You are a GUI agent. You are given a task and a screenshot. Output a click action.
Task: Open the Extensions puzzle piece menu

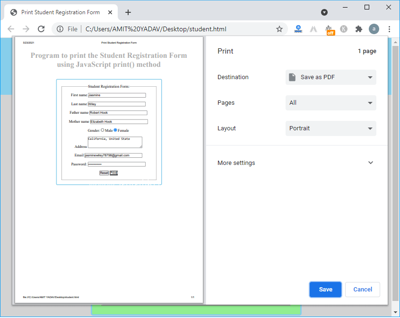(359, 29)
